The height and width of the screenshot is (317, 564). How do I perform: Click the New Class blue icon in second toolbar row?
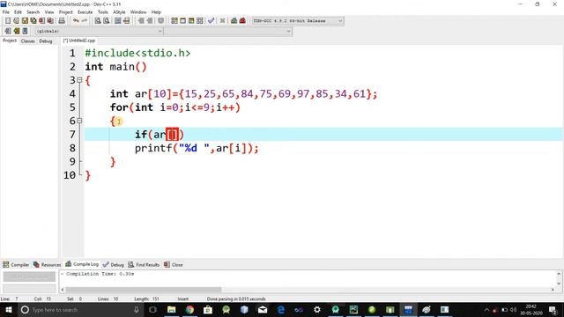(x=25, y=32)
